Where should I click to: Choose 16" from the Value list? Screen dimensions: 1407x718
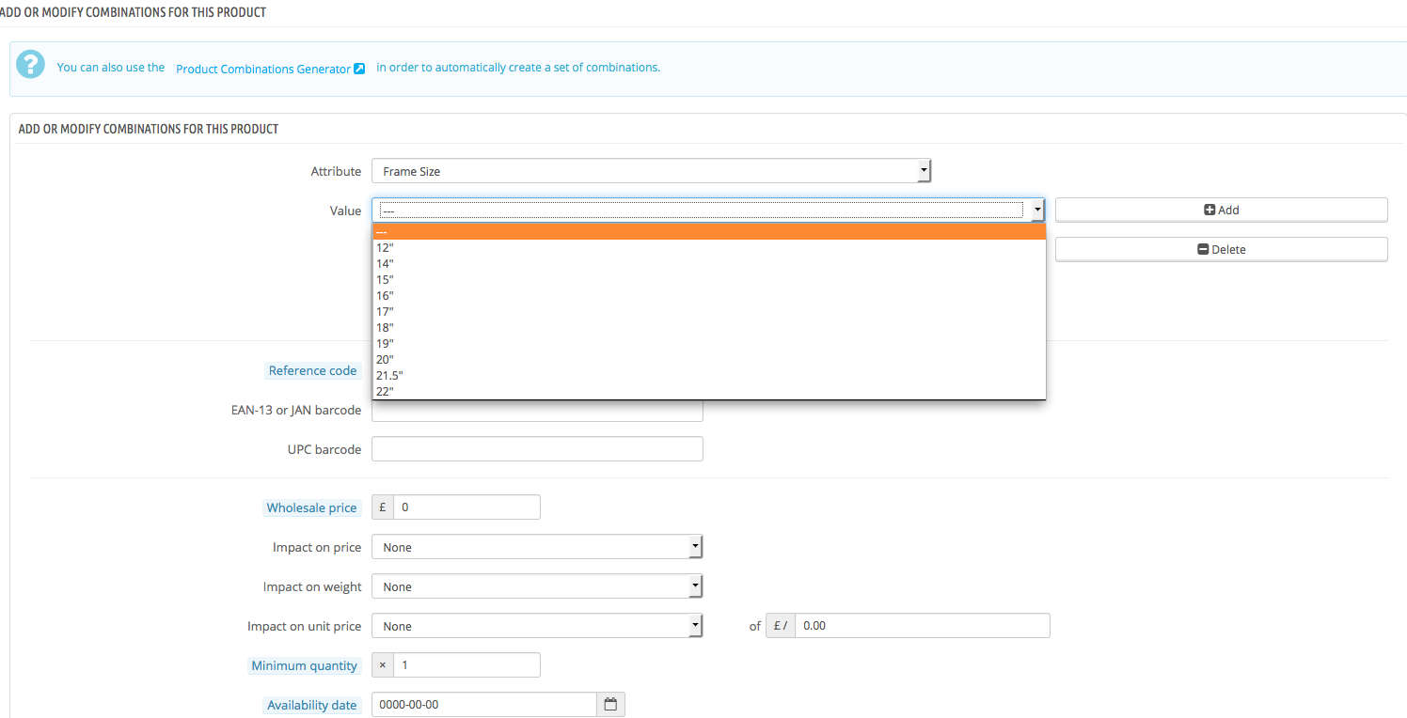click(709, 296)
